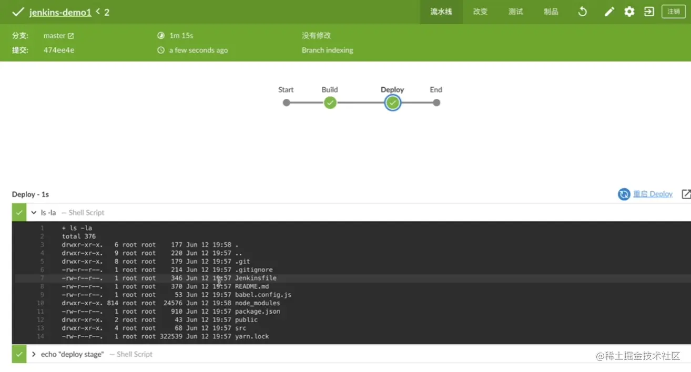Open the jenkins-demo1 project link
Image resolution: width=691 pixels, height=372 pixels.
(60, 12)
